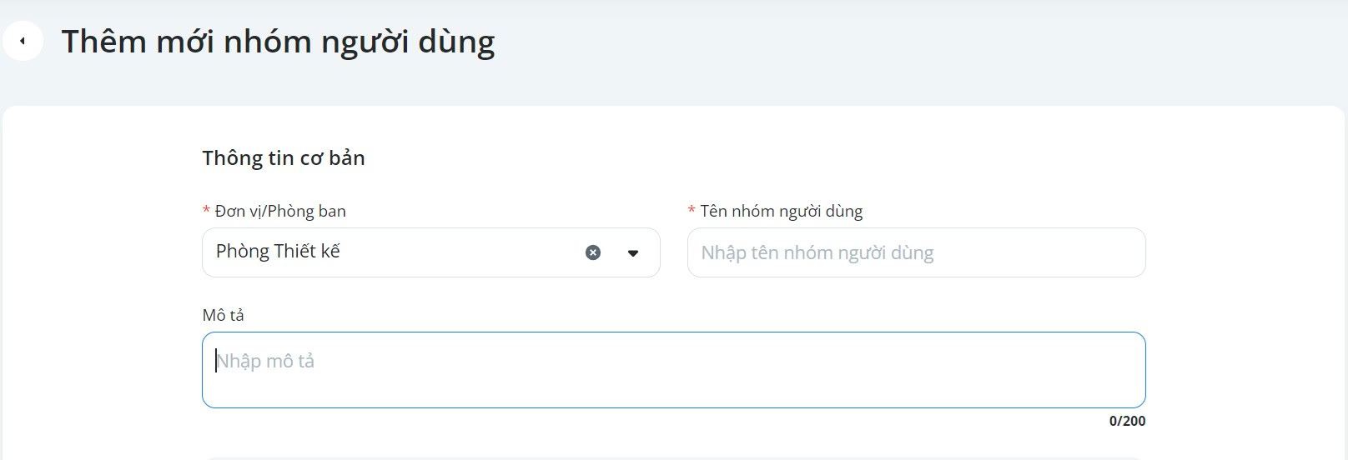Go back using the round arrow button
This screenshot has width=1348, height=460.
pyautogui.click(x=23, y=41)
